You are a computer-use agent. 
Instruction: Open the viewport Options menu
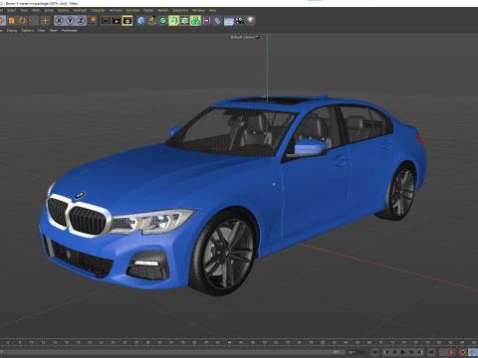[x=28, y=31]
